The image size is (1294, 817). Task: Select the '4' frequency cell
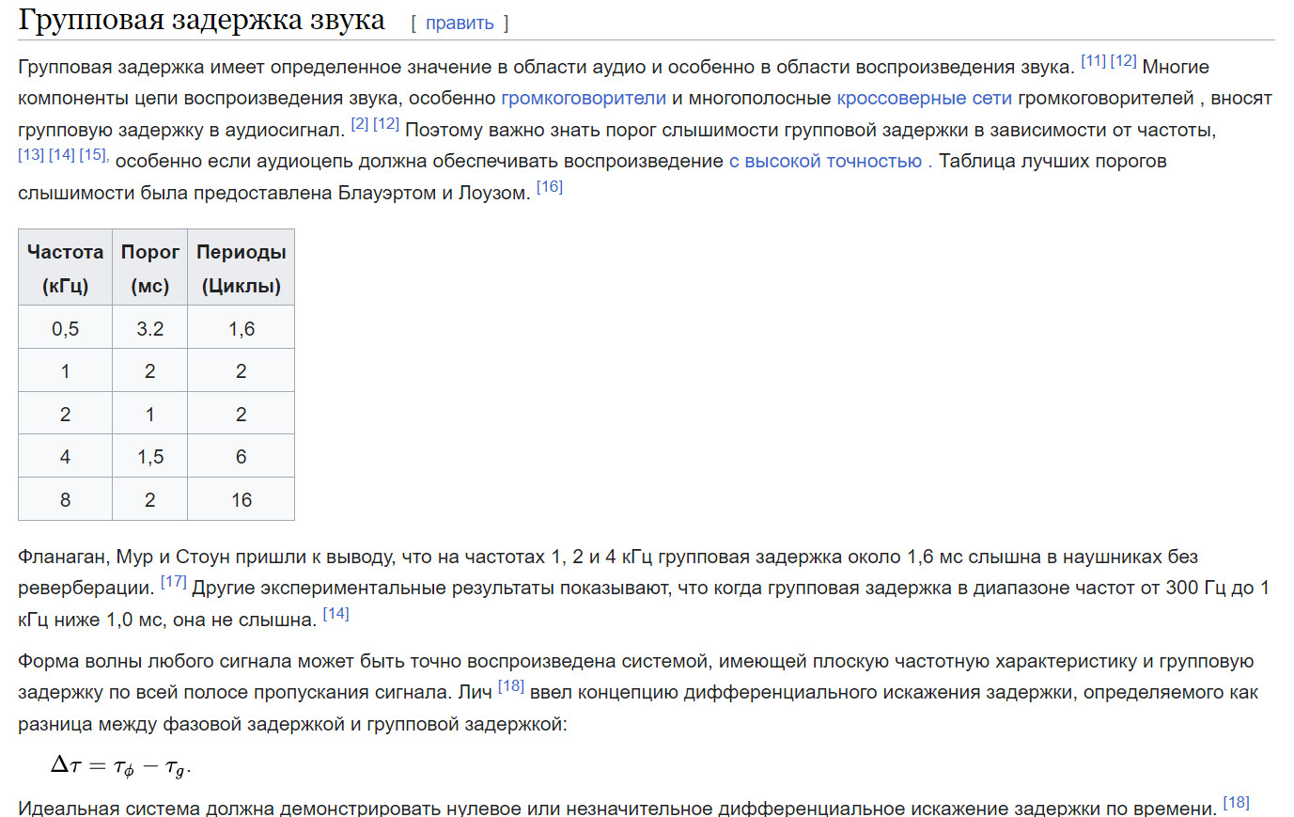coord(66,456)
